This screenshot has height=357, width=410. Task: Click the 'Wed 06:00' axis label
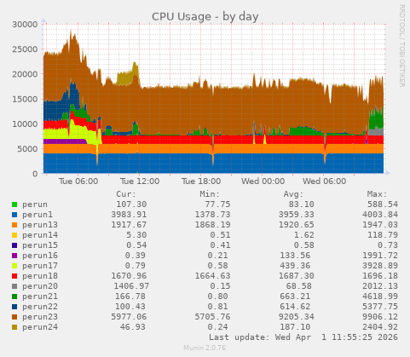325,181
